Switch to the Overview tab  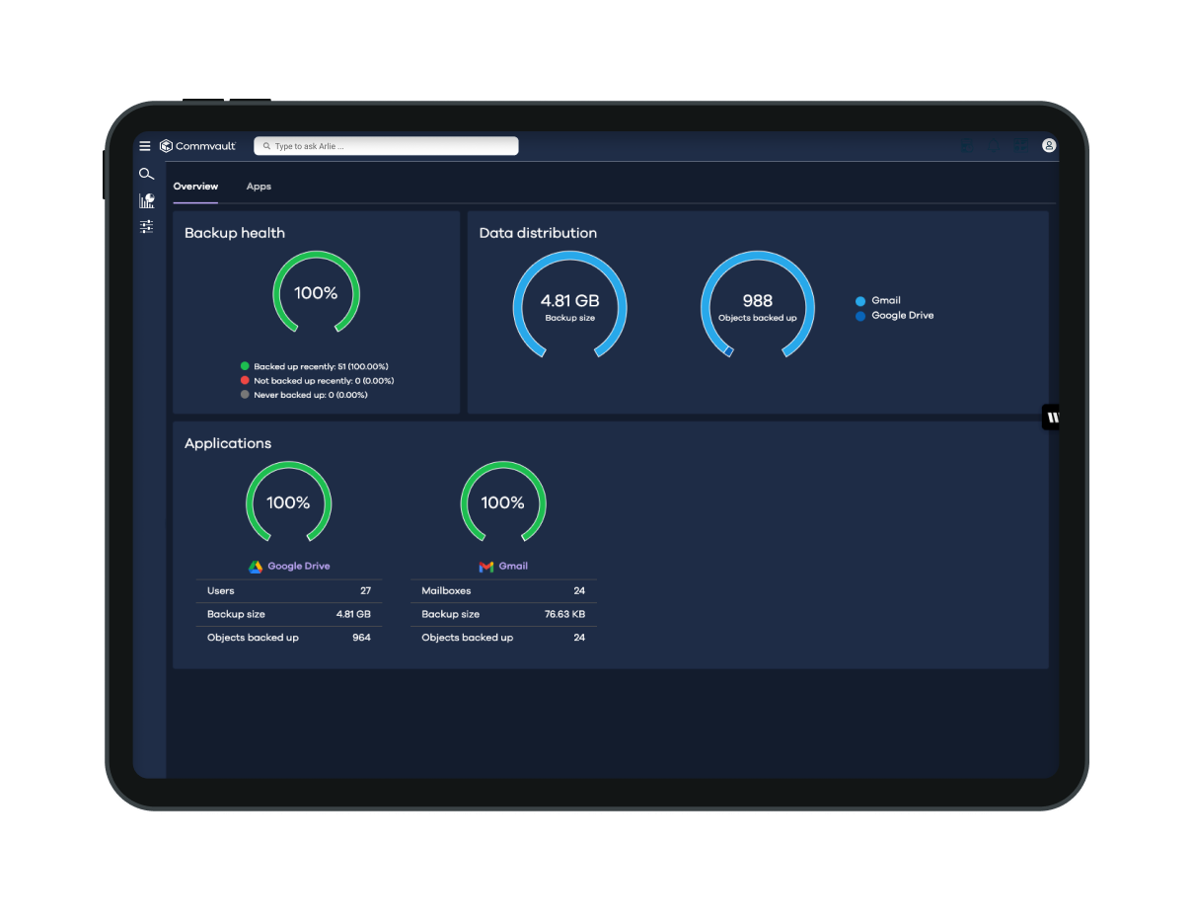coord(195,187)
